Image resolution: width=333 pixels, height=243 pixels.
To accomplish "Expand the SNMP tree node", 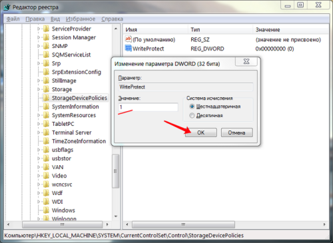I will click(x=39, y=46).
